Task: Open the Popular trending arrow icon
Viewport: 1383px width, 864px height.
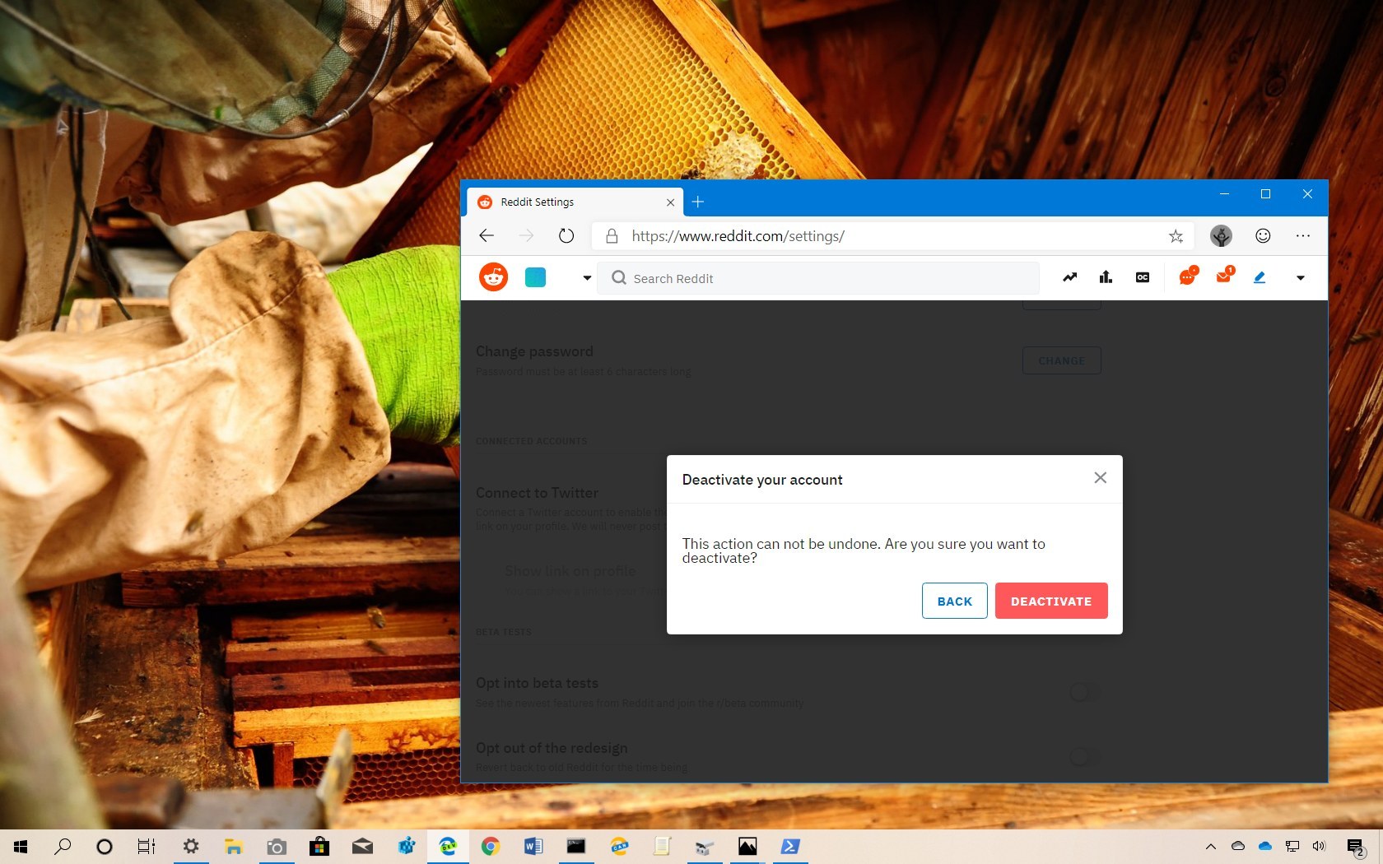Action: point(1069,277)
